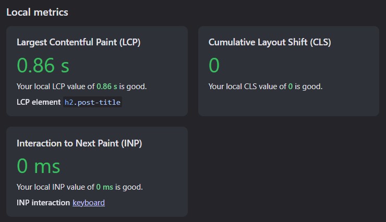The width and height of the screenshot is (386, 222).
Task: Open the keyboard INP interaction link
Action: 89,203
